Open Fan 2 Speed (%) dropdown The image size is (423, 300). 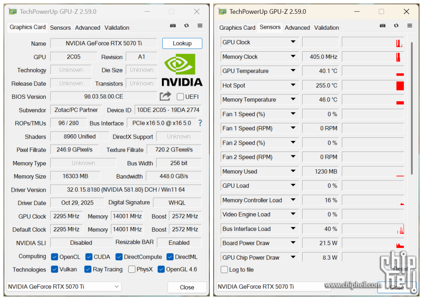coord(293,142)
